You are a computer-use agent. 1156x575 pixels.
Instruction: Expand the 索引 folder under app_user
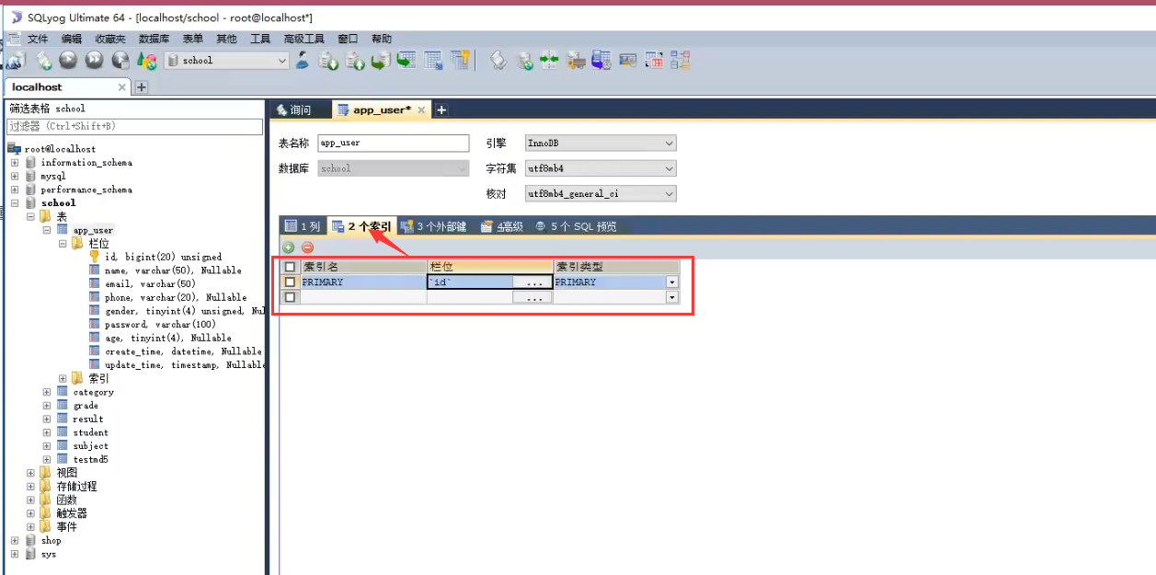[x=63, y=378]
